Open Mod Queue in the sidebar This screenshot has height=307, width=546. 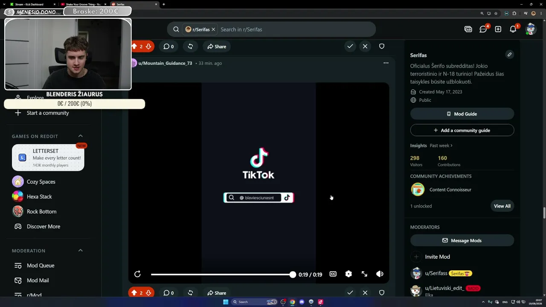(x=41, y=266)
